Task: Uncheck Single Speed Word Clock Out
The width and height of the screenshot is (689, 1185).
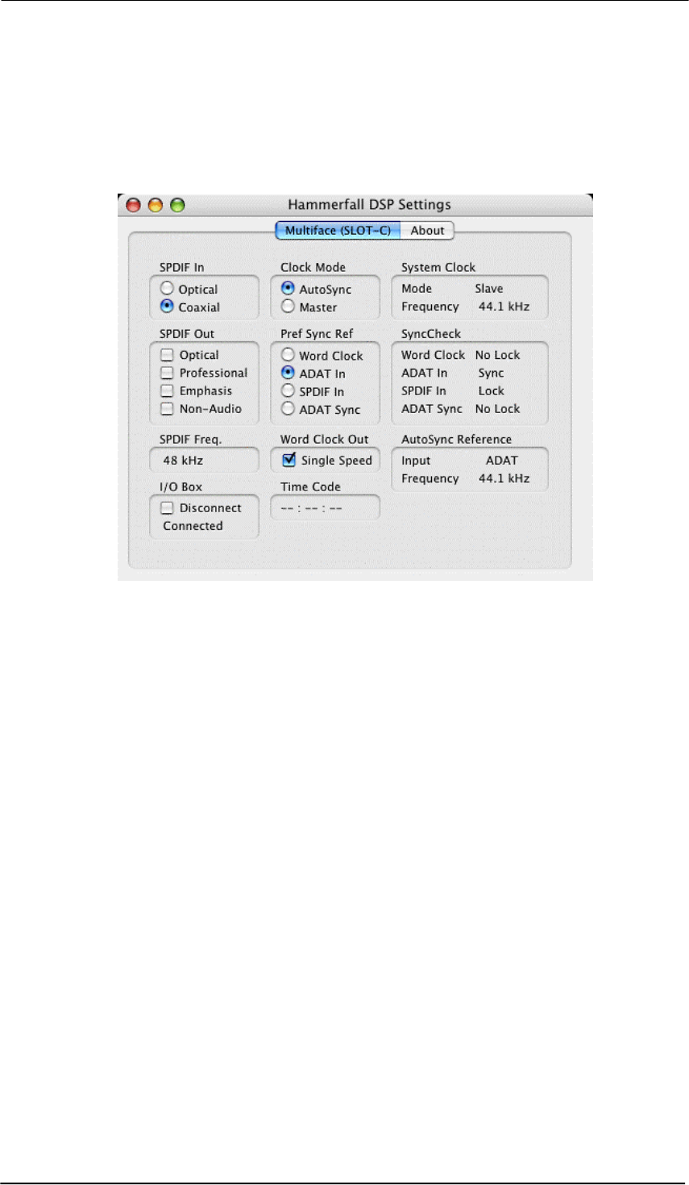Action: point(289,460)
